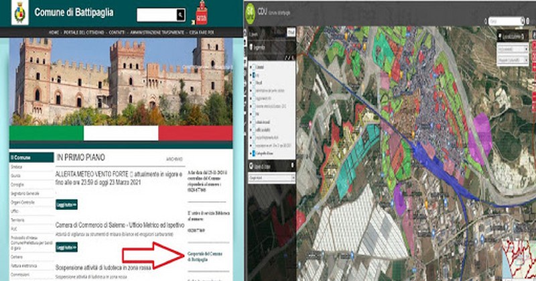
Task: Toggle the fifth legend layer checkbox
Action: pyautogui.click(x=253, y=98)
